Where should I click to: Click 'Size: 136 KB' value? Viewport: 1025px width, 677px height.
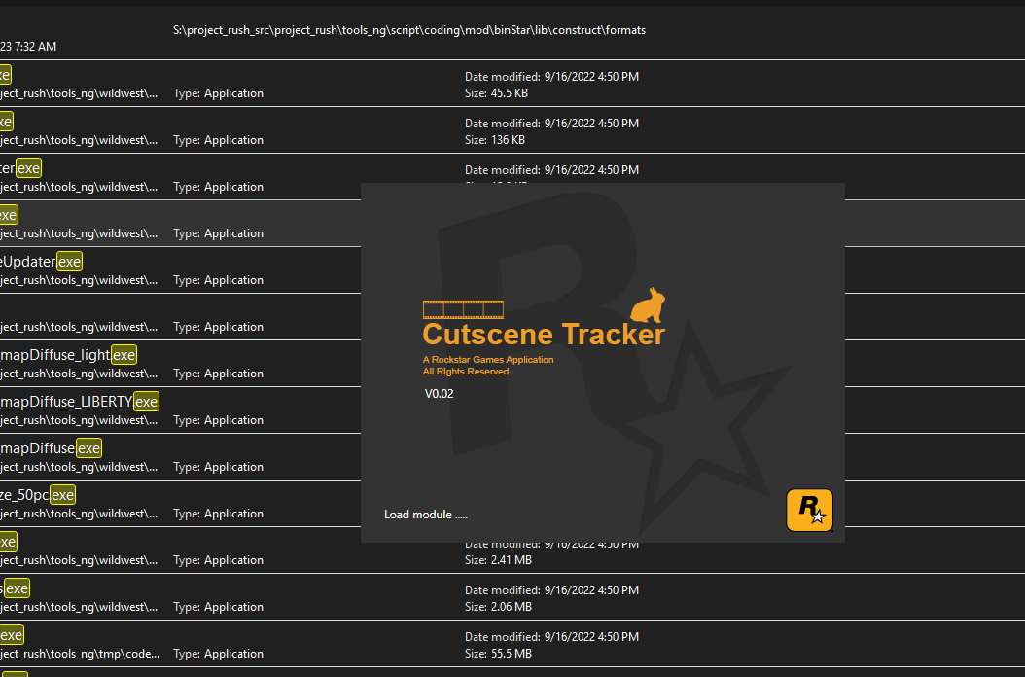(x=495, y=140)
